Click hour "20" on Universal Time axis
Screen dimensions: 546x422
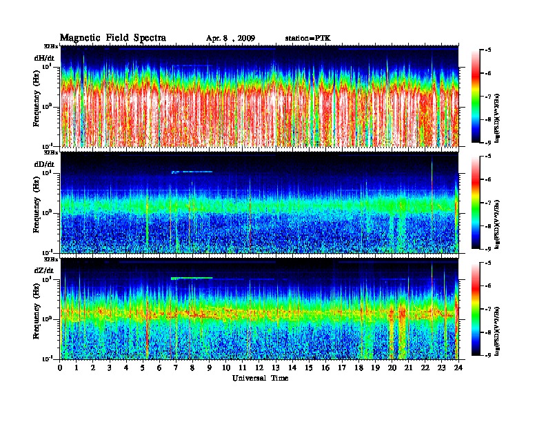[x=392, y=368]
